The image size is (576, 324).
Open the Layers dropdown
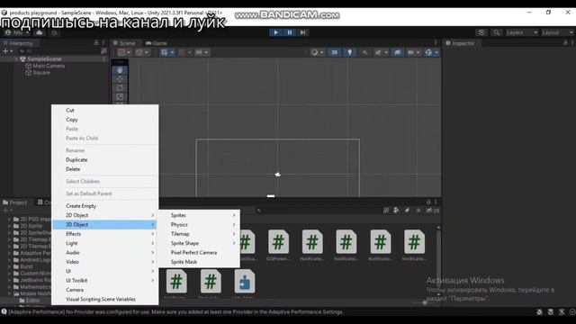[x=522, y=32]
